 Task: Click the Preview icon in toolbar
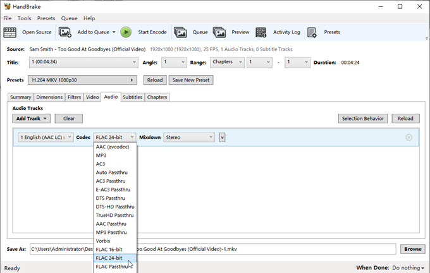tap(219, 32)
